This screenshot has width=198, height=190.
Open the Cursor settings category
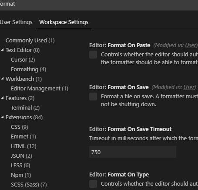click(23, 60)
